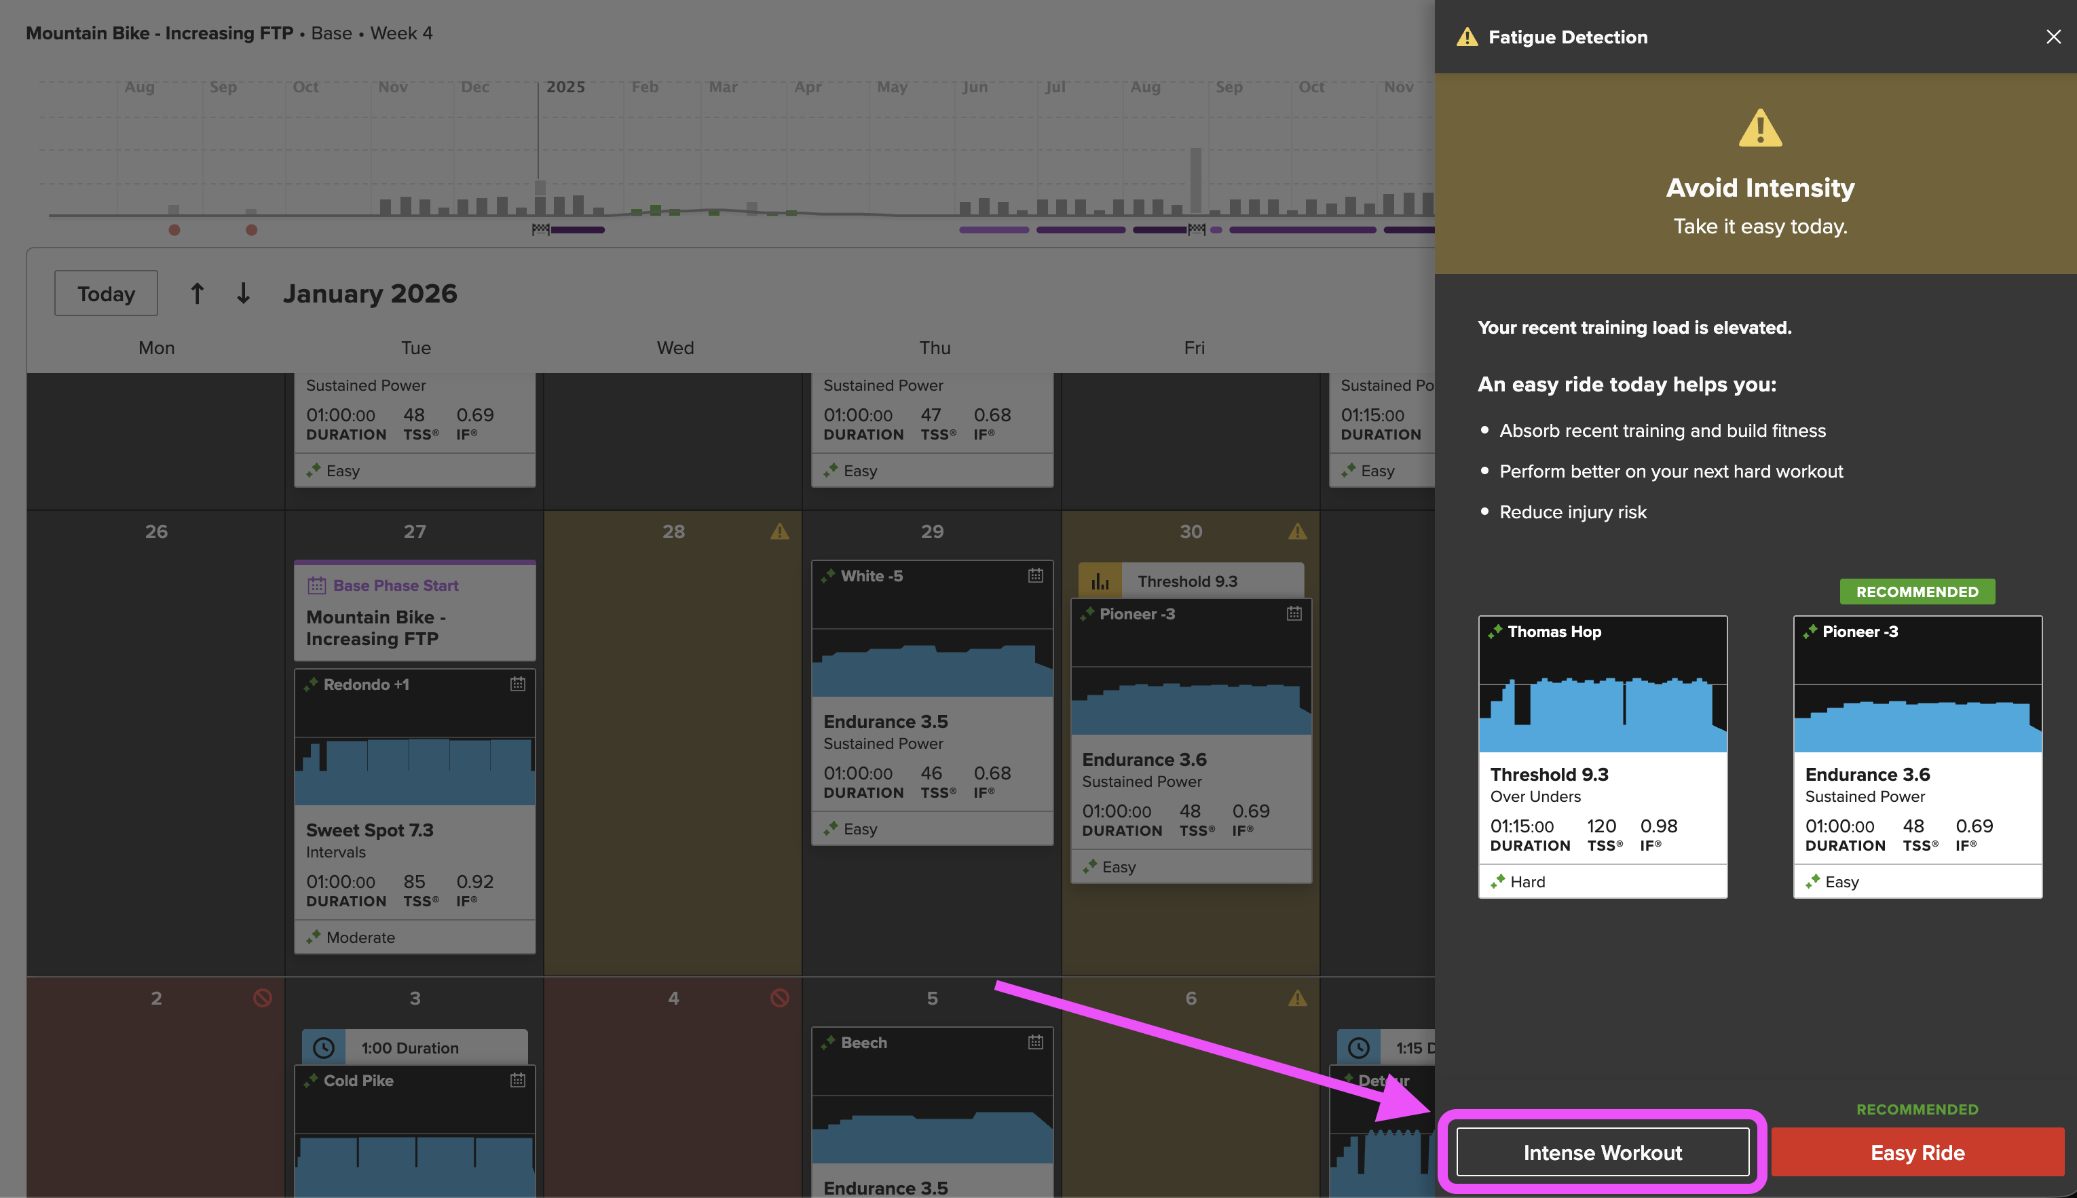The image size is (2077, 1198).
Task: Open the Redondo +1 Sweet Spot 7.3 workout
Action: 415,811
